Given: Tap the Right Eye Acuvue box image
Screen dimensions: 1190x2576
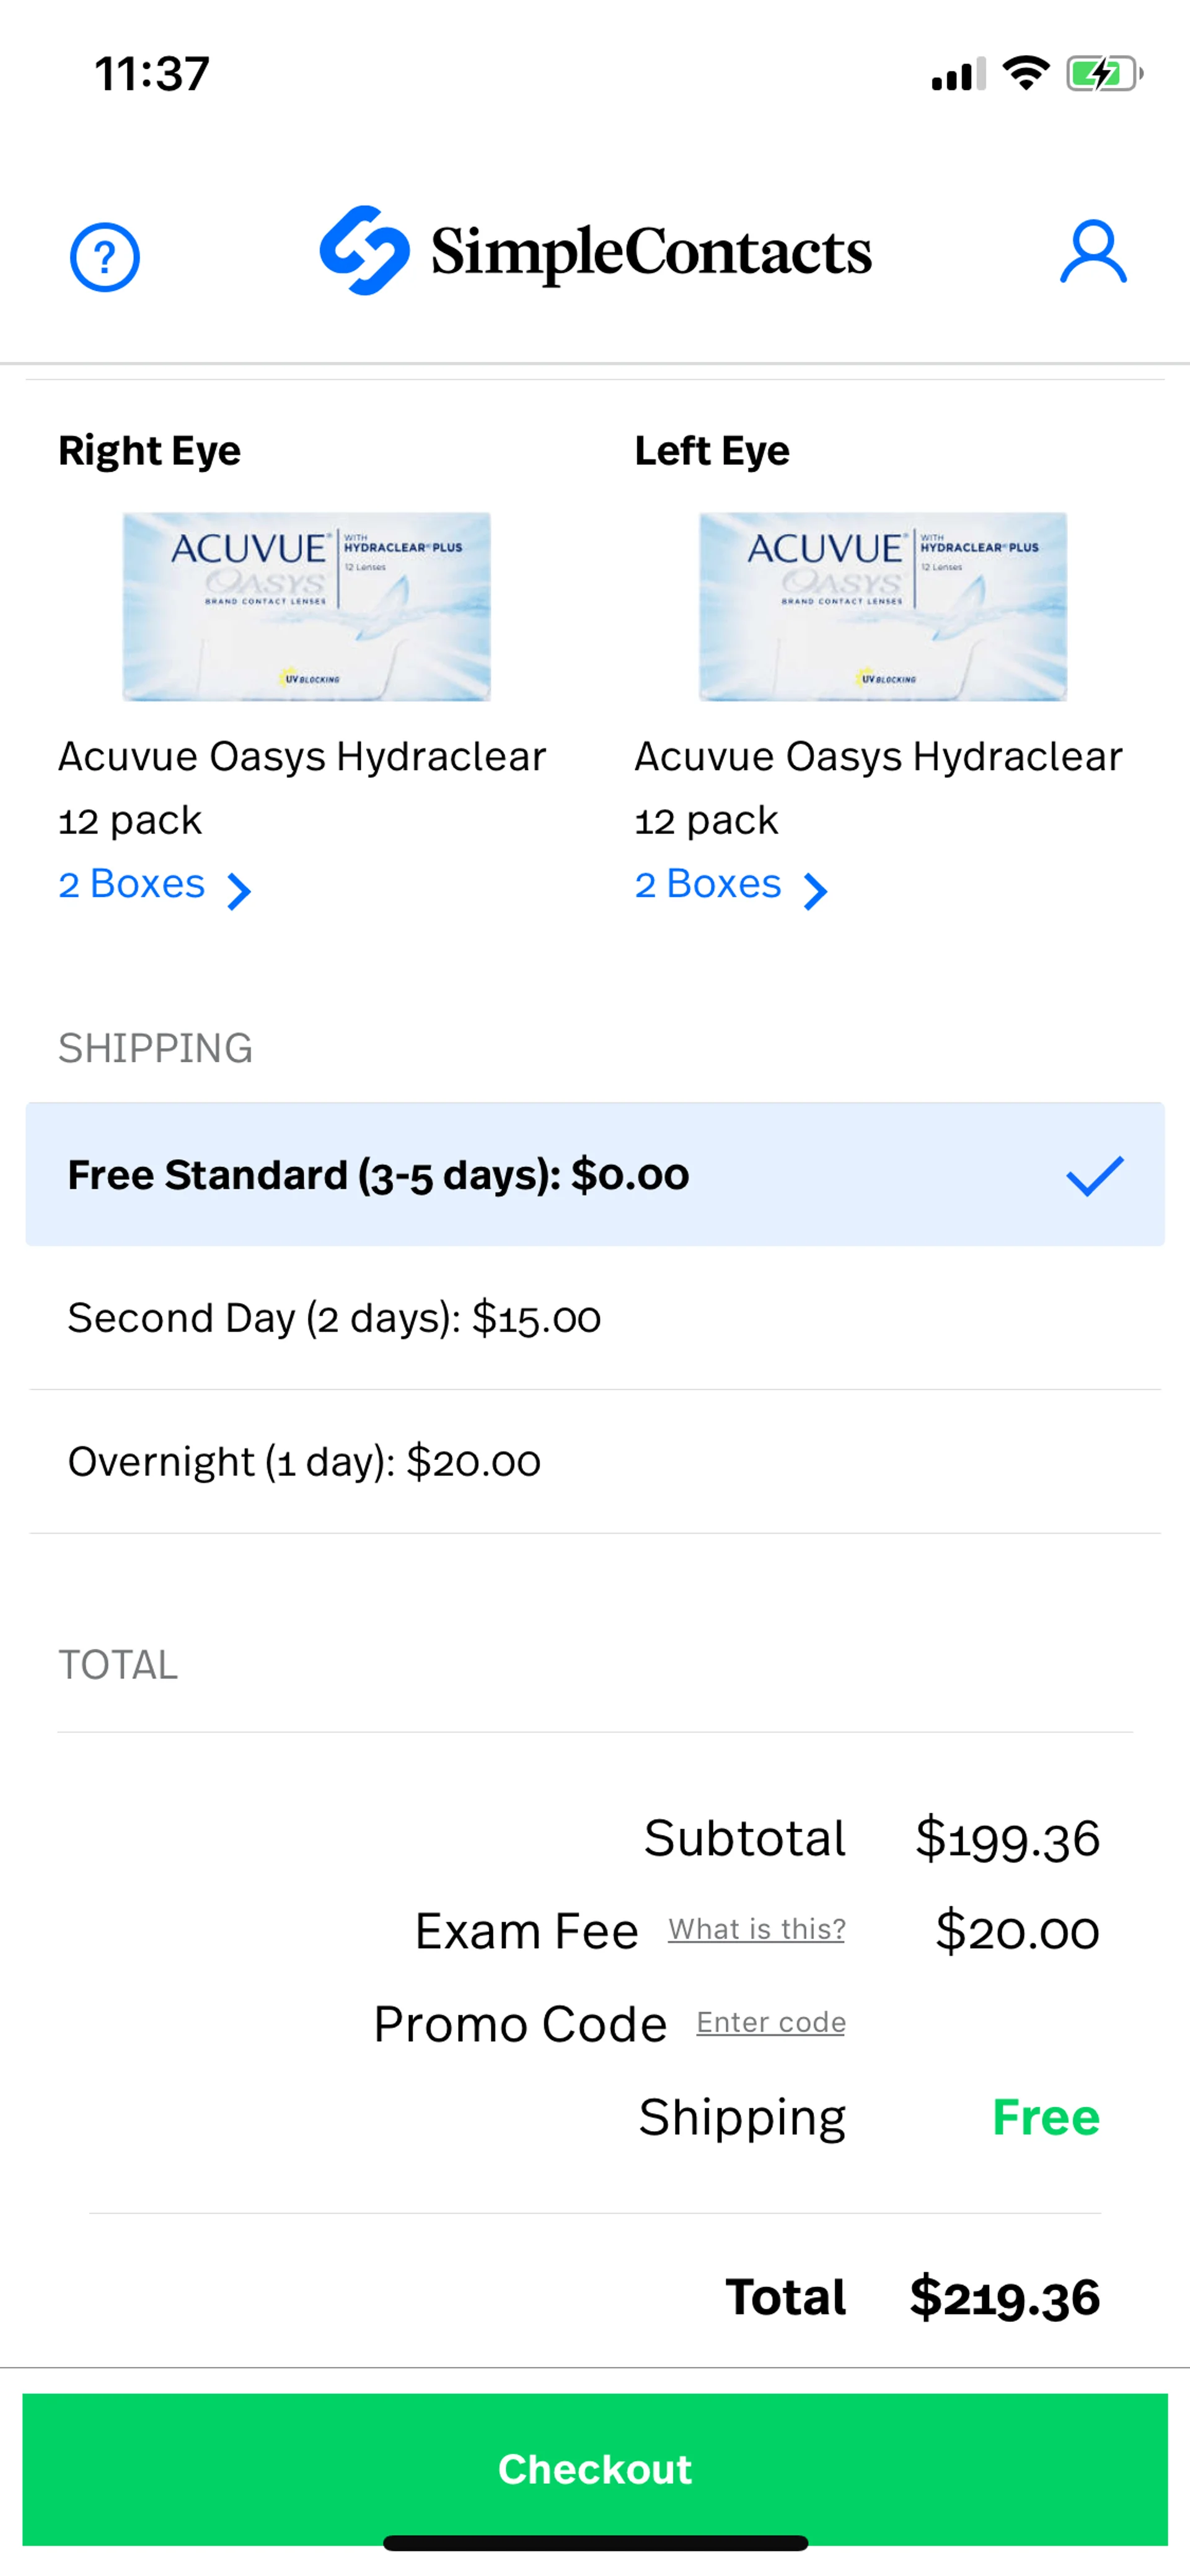Looking at the screenshot, I should coord(306,606).
